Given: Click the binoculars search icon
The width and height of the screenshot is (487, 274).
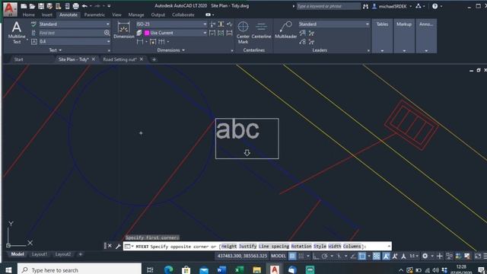Looking at the screenshot, I should click(x=365, y=6).
